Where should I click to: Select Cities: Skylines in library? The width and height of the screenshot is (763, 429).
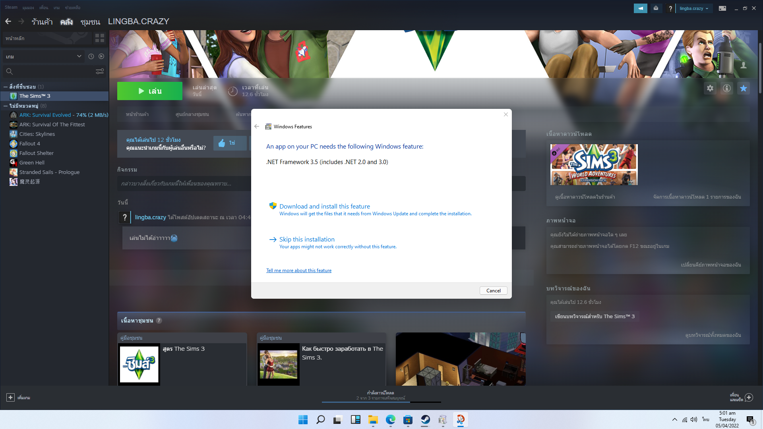54,134
